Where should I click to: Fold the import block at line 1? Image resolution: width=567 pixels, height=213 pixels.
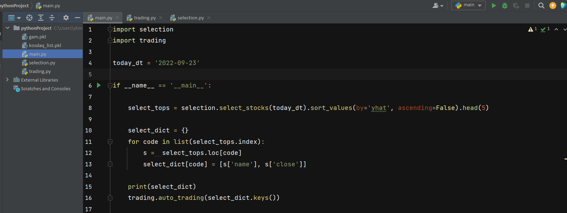(110, 29)
